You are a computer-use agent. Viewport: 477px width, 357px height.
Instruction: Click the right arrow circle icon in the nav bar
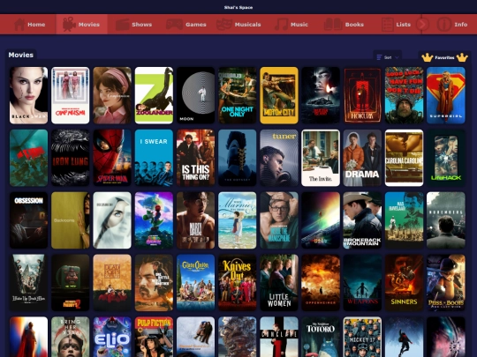[422, 25]
